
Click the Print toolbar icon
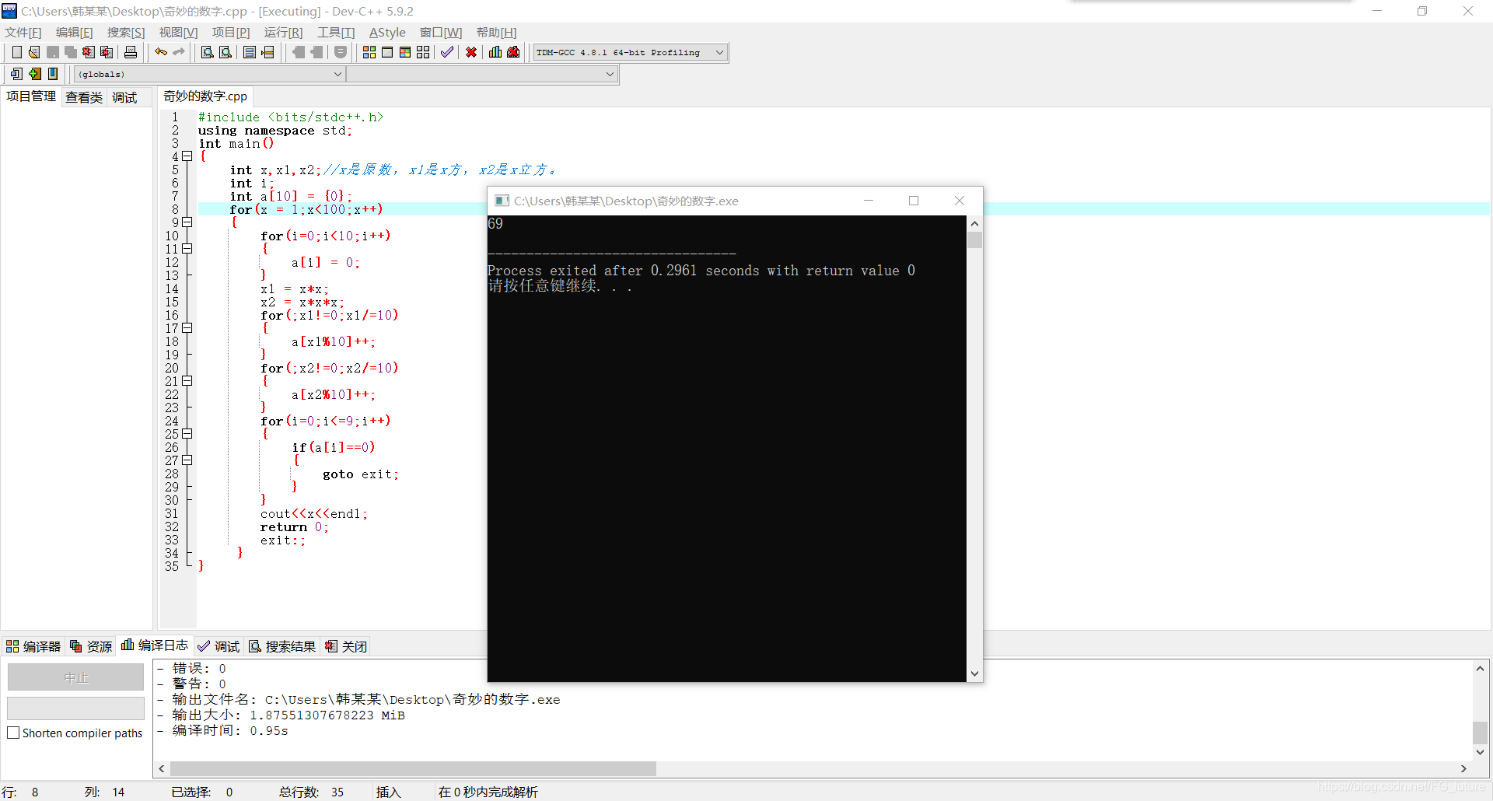pyautogui.click(x=131, y=52)
